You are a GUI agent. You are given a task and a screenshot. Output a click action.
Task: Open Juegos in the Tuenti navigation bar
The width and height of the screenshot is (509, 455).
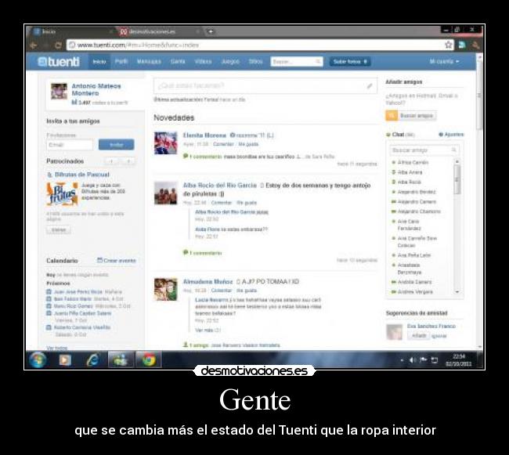tap(230, 61)
